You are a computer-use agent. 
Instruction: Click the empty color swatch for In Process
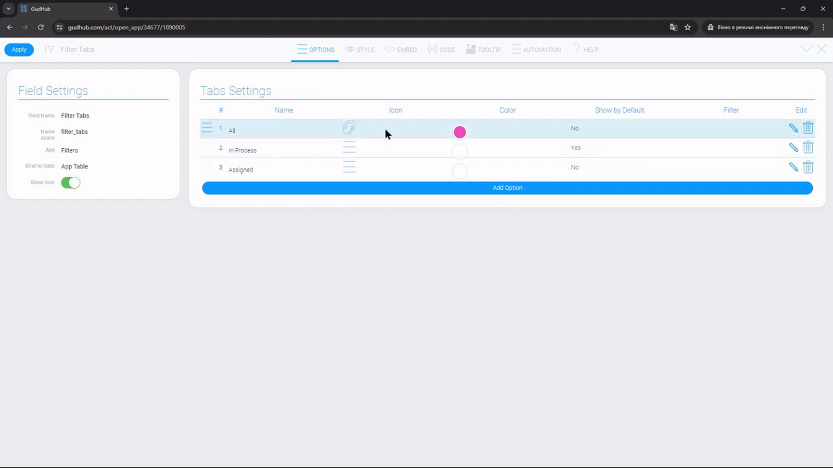460,151
